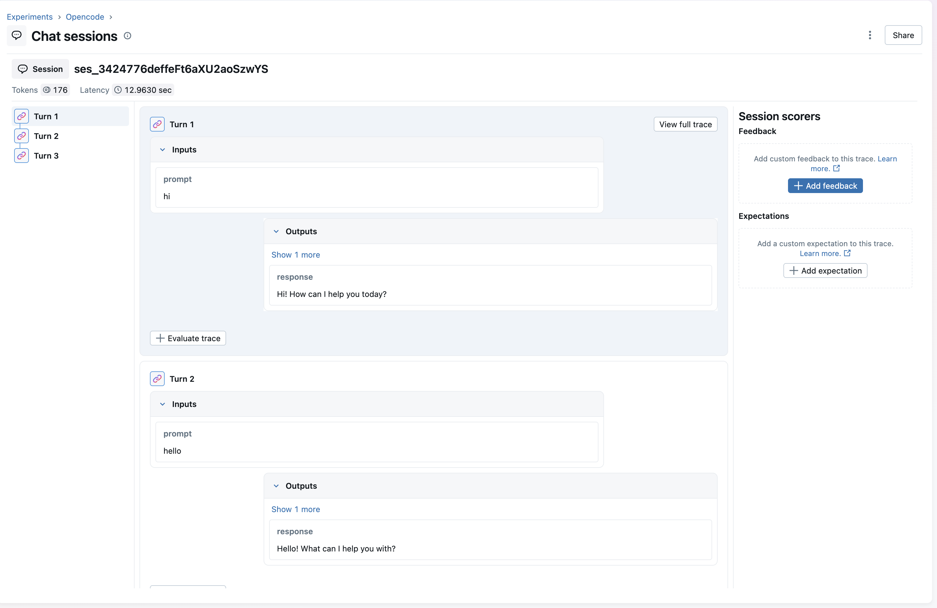Open the overflow menu next to Share
937x608 pixels.
pos(870,35)
